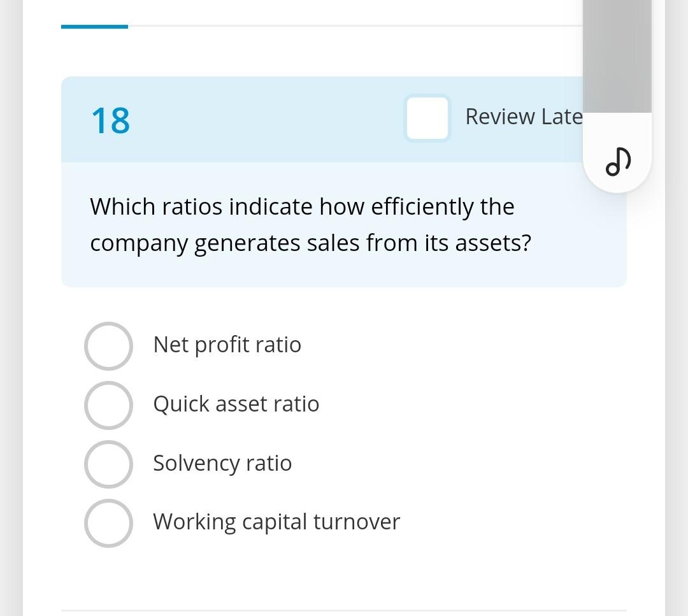The width and height of the screenshot is (688, 616).
Task: Click the Quick asset ratio label text
Action: (236, 404)
